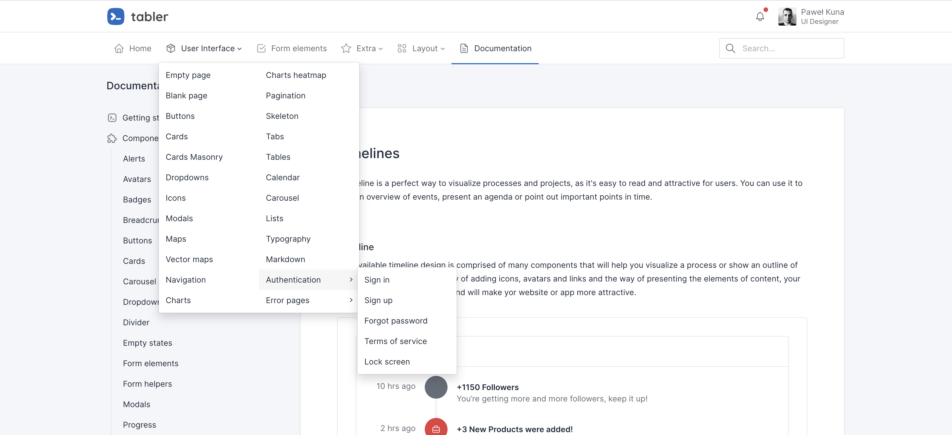The width and height of the screenshot is (952, 435).
Task: Click the grey timeline avatar circle
Action: click(x=436, y=387)
